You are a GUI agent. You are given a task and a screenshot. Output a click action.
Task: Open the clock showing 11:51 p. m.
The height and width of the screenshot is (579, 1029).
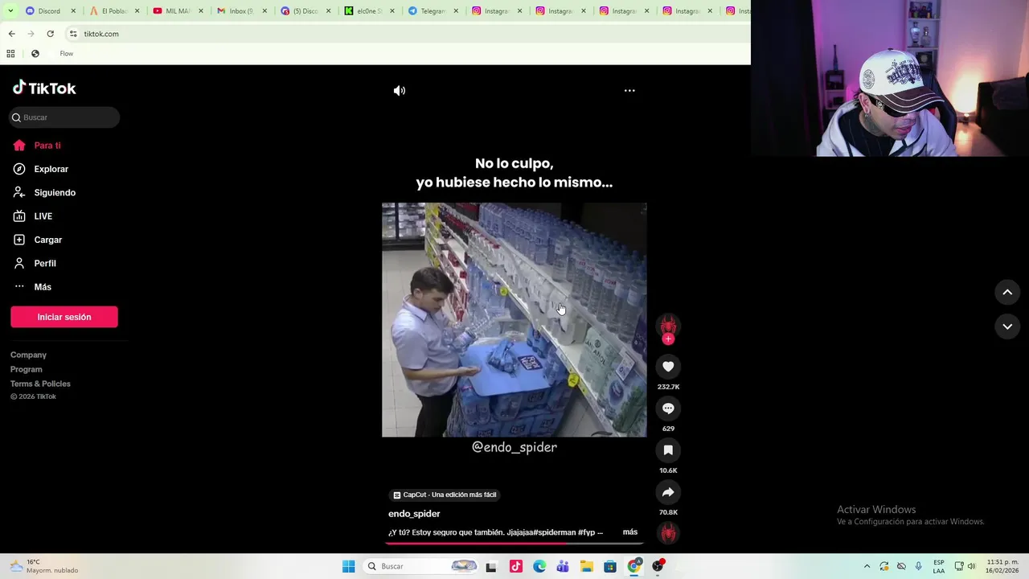click(x=1002, y=566)
